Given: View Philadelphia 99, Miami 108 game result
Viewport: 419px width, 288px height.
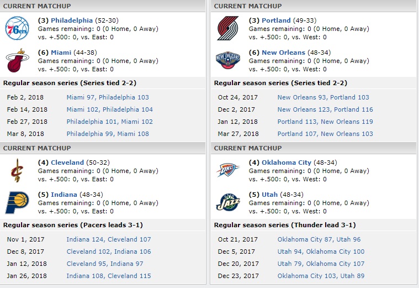Looking at the screenshot, I should pos(108,134).
